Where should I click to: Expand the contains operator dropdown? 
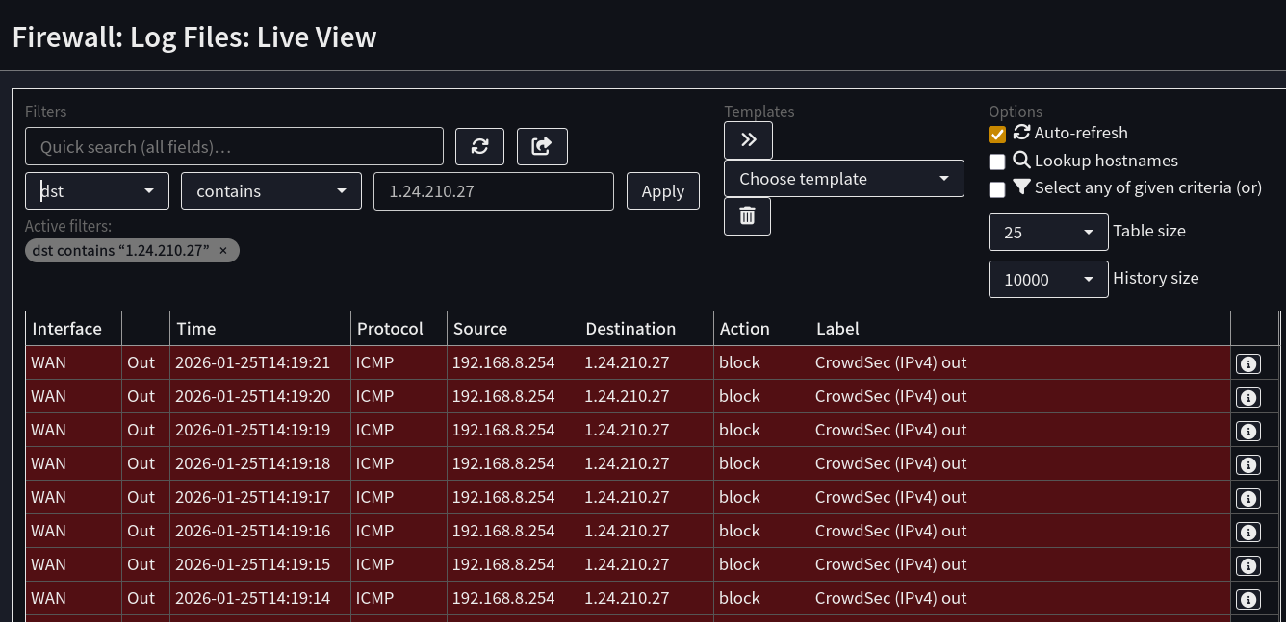[270, 191]
